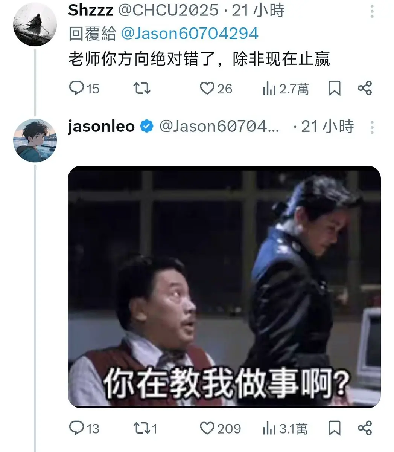
Task: Open jasonleo's profile avatar
Action: click(x=35, y=140)
